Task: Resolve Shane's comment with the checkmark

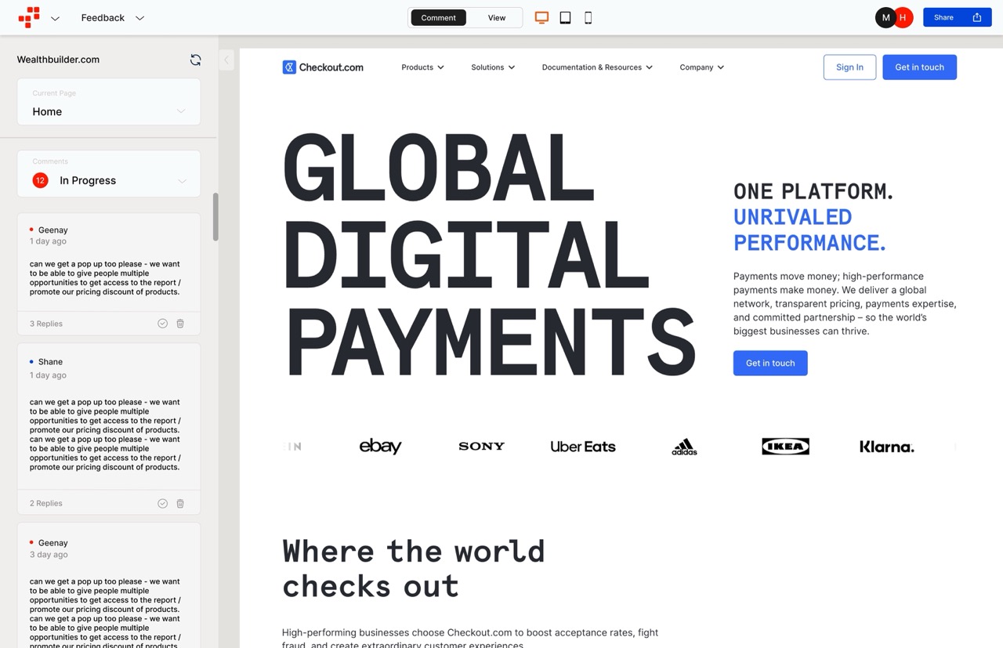Action: tap(162, 503)
